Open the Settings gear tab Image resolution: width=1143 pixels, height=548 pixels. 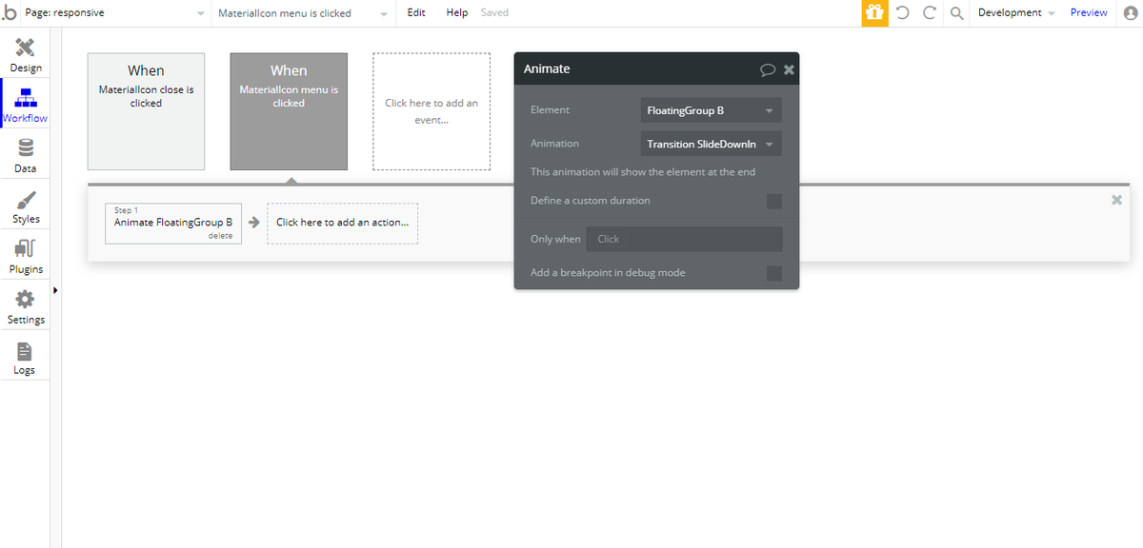point(26,300)
